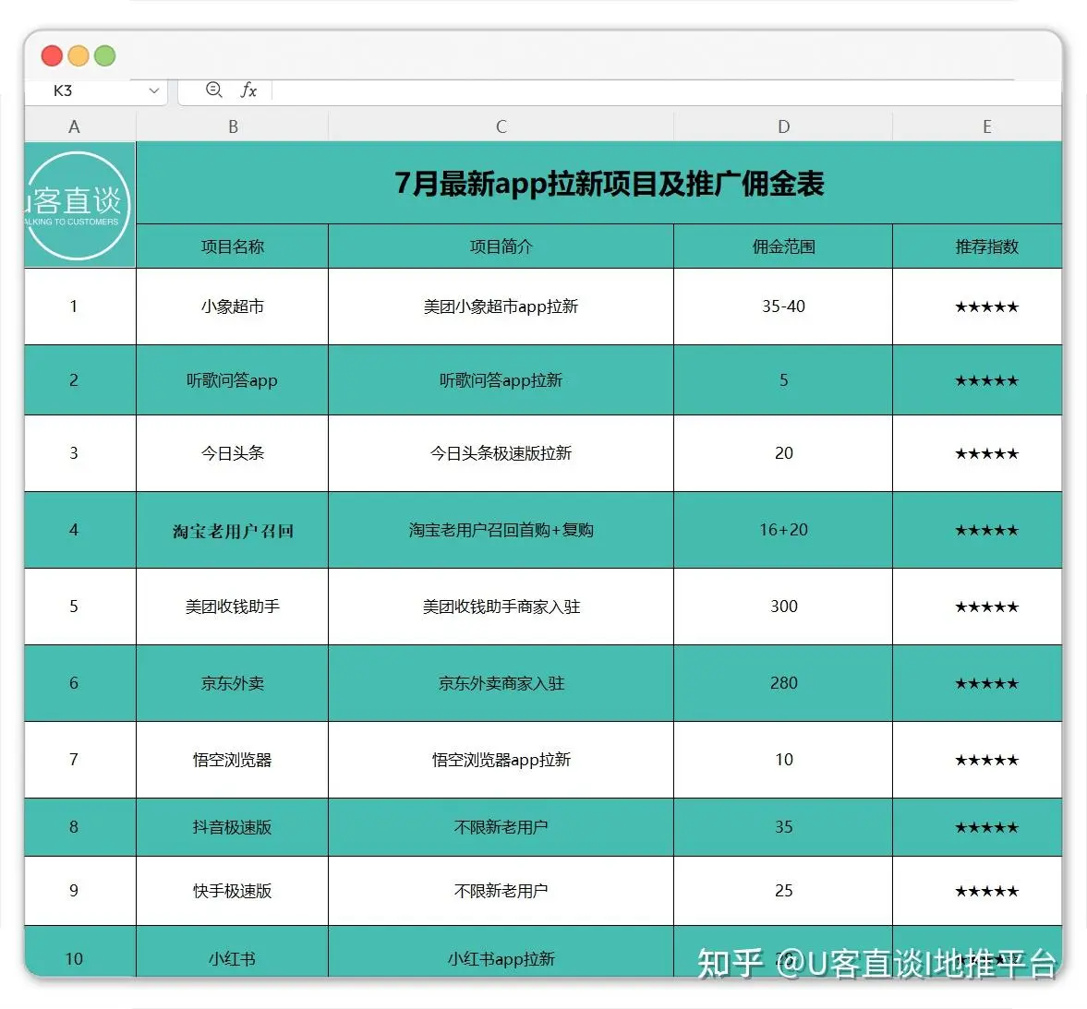Open the K3 name box dropdown arrow
Image resolution: width=1087 pixels, height=1009 pixels.
coord(154,90)
